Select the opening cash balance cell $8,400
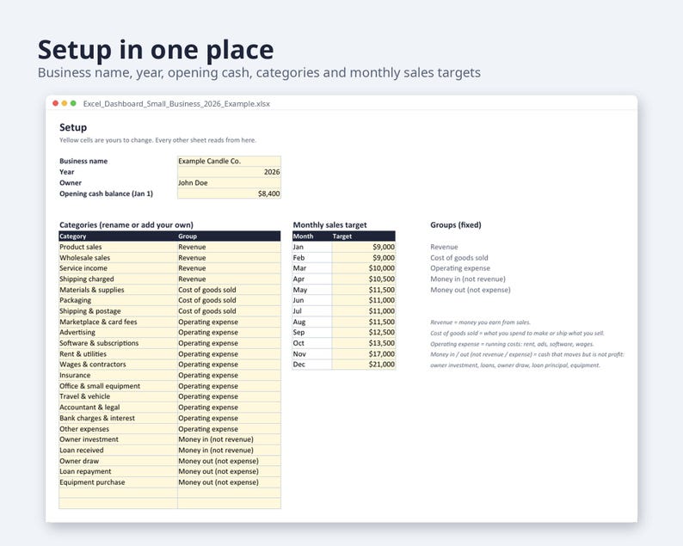The width and height of the screenshot is (683, 546). tap(229, 193)
